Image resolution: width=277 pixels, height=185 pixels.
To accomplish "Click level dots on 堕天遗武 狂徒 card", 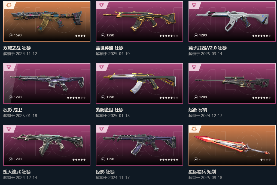I will tap(79, 160).
